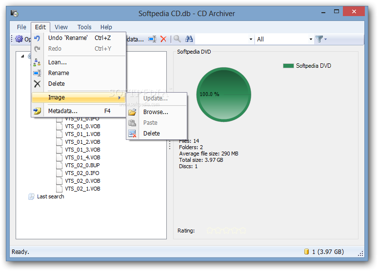Select VTS_01_2.VOB in the file tree
Image resolution: width=378 pixels, height=271 pixels.
(82, 142)
